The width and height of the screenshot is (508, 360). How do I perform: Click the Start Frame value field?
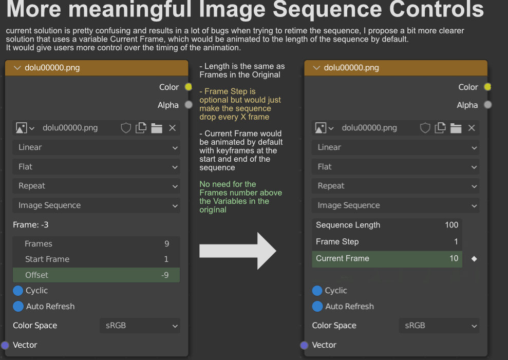tap(96, 259)
